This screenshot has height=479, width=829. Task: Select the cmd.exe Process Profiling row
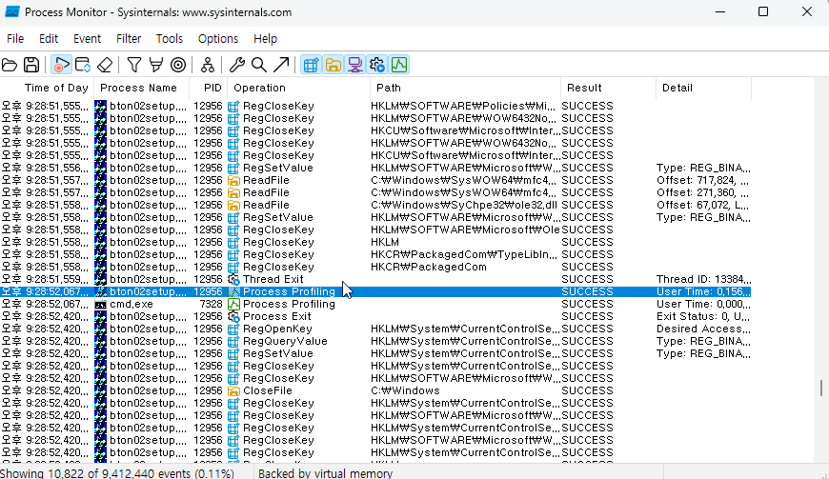point(286,304)
